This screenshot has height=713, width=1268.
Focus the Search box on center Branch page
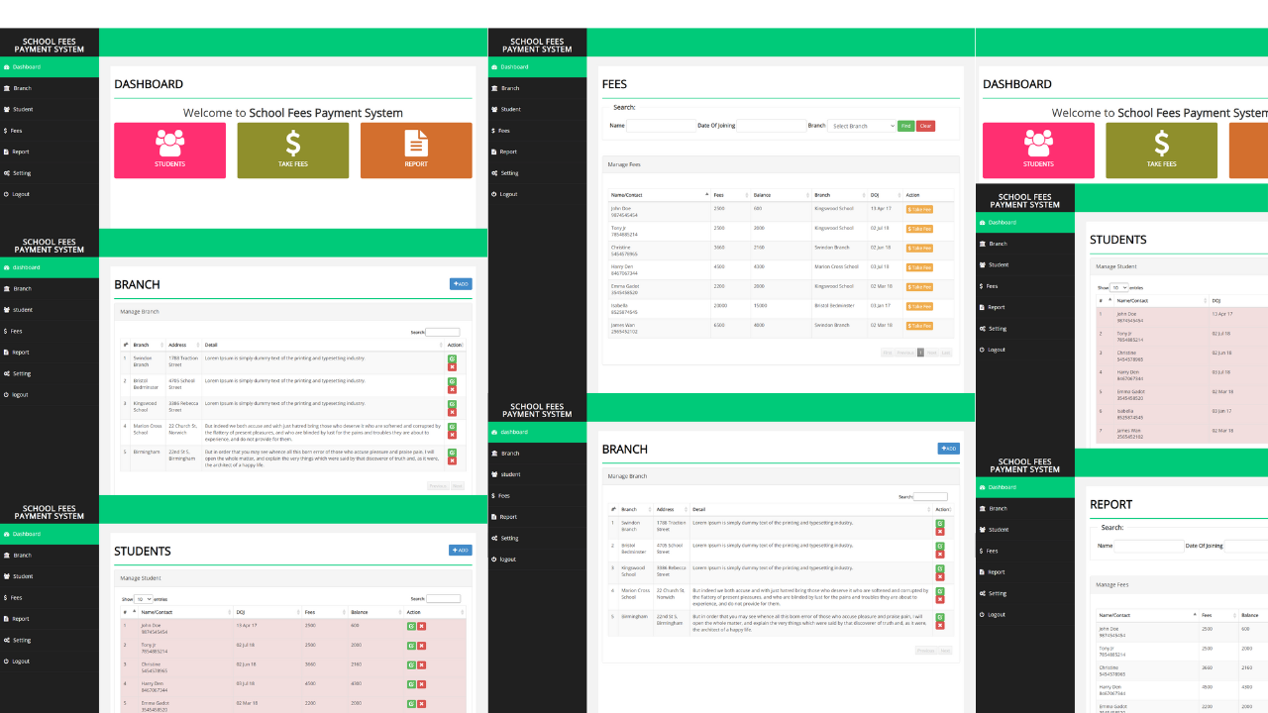pyautogui.click(x=930, y=497)
